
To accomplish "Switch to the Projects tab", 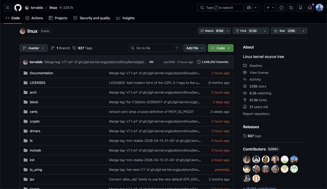I will [58, 18].
